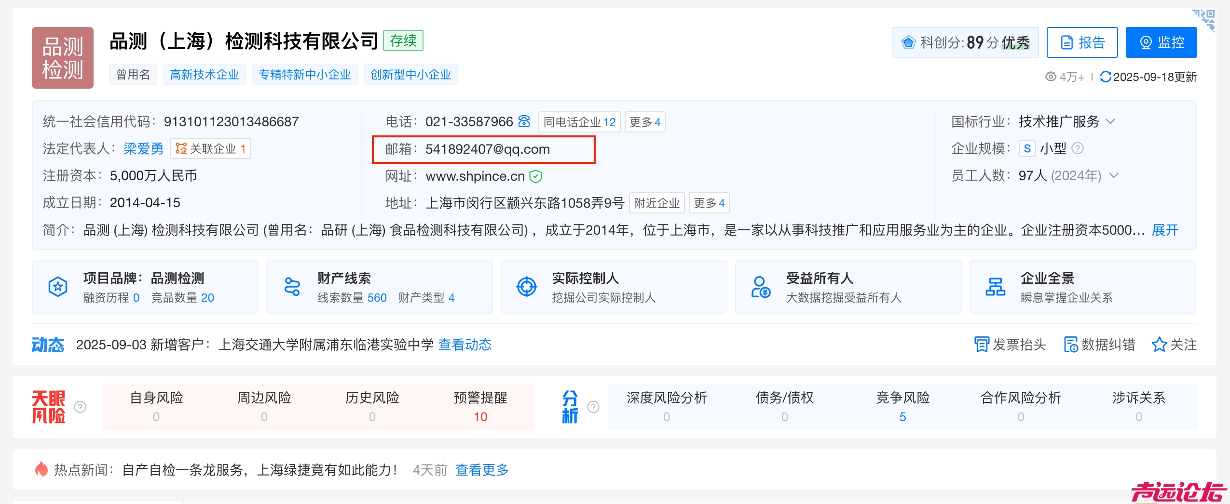Image resolution: width=1230 pixels, height=504 pixels.
Task: Click 附近企业 nearby companies button
Action: [657, 203]
